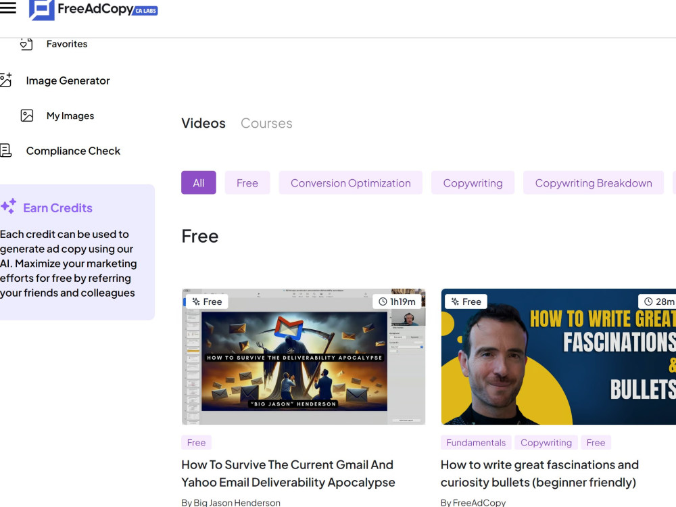
Task: Click the FreeAdCopy logo
Action: 93,9
